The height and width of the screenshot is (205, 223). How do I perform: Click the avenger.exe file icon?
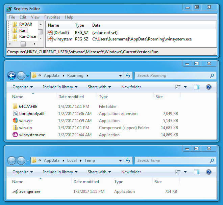point(15,192)
